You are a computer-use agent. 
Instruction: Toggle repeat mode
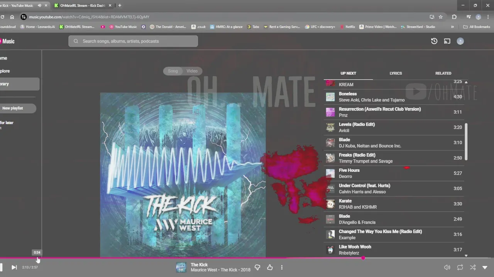click(x=460, y=267)
